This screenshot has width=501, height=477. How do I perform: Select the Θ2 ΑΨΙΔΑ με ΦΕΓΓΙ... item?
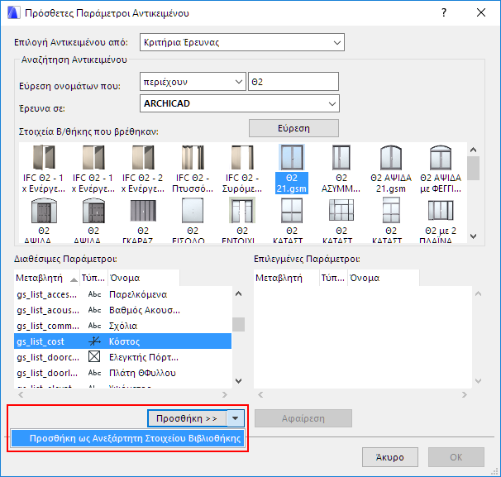(x=441, y=169)
